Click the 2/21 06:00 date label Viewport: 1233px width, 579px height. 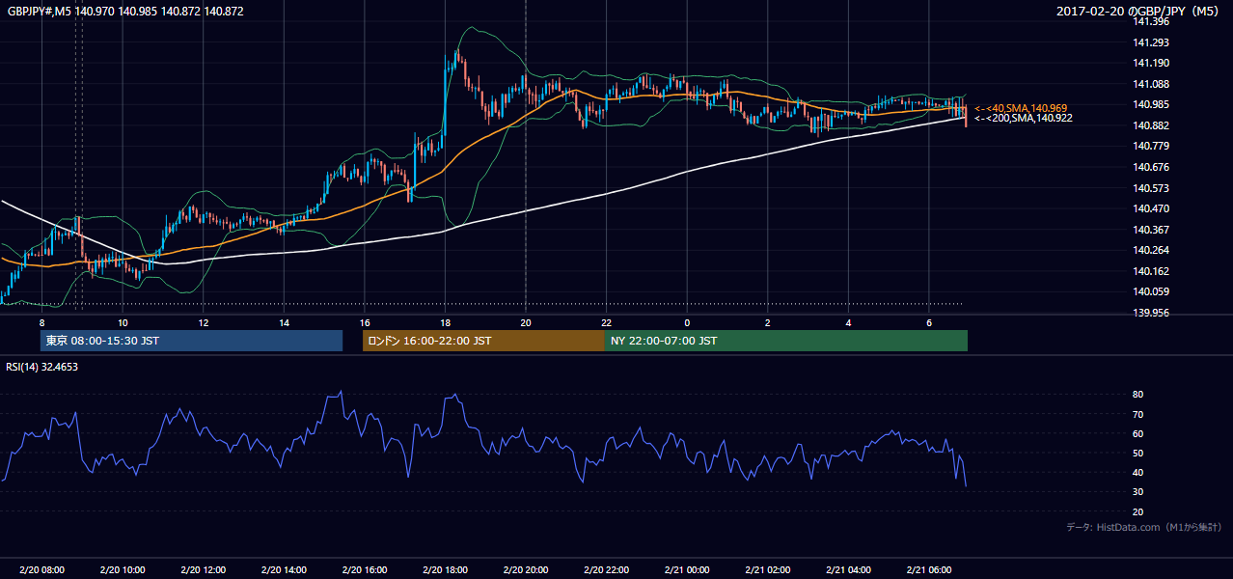929,569
